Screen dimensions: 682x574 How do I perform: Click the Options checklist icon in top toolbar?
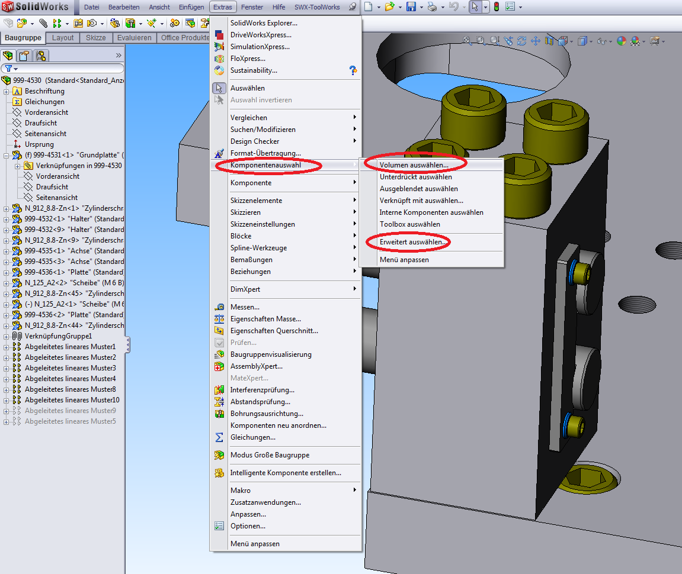(x=510, y=7)
